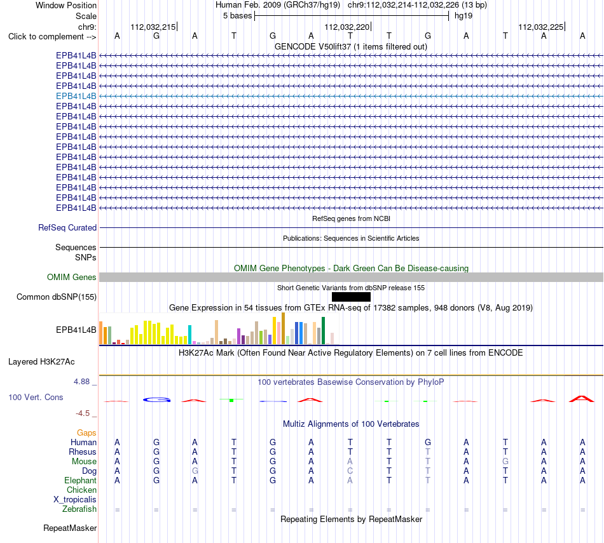The height and width of the screenshot is (543, 604).
Task: Select the 'Dog' species label
Action: click(89, 471)
